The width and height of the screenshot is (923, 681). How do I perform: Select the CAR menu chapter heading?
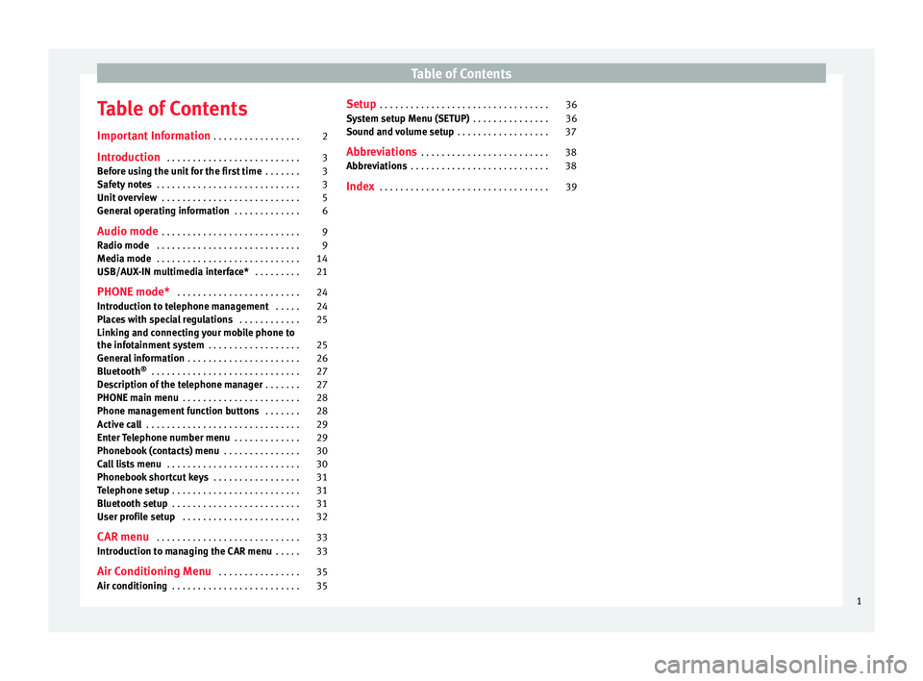(123, 536)
